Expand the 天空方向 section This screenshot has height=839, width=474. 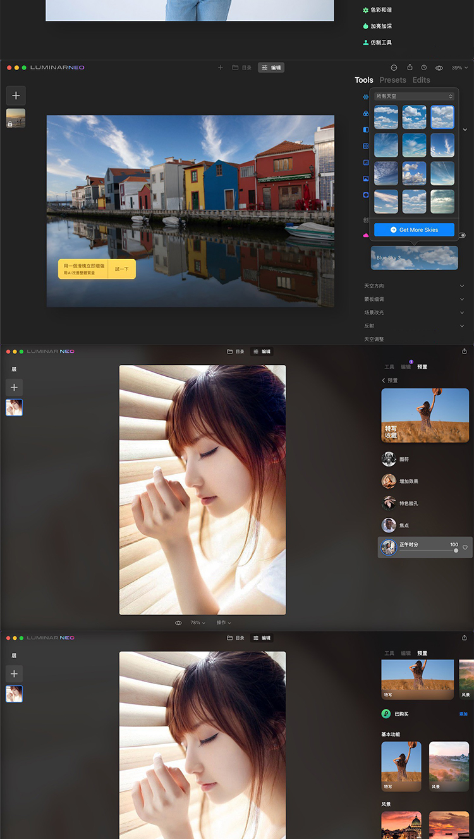414,286
